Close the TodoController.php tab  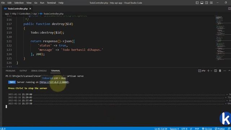pyautogui.click(x=30, y=9)
